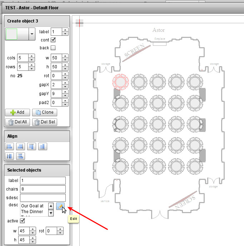Viewport: 244px width, 246px height.
Task: Click the Align panel header
Action: click(37, 136)
